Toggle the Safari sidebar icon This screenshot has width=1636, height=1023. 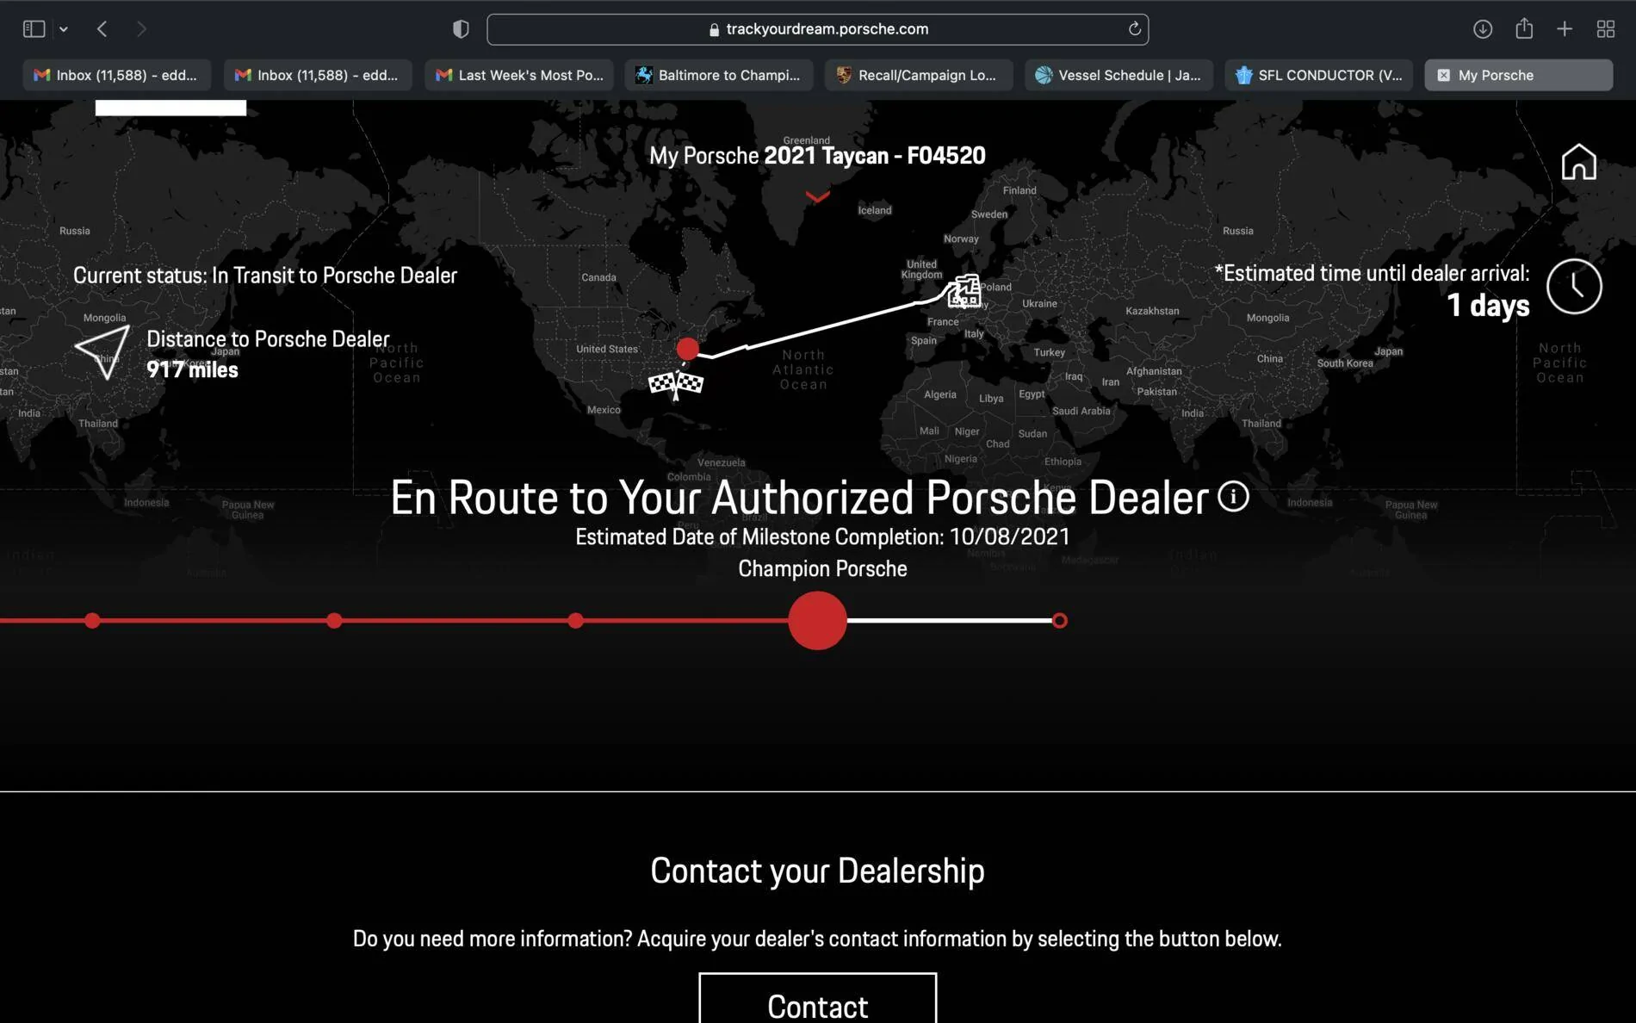tap(34, 29)
